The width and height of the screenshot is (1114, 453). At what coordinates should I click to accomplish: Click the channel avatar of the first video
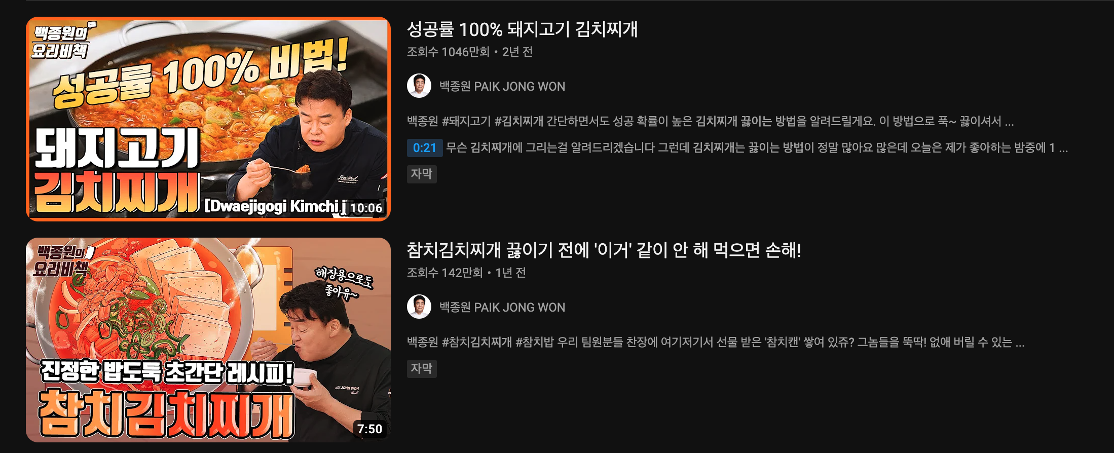[x=419, y=86]
